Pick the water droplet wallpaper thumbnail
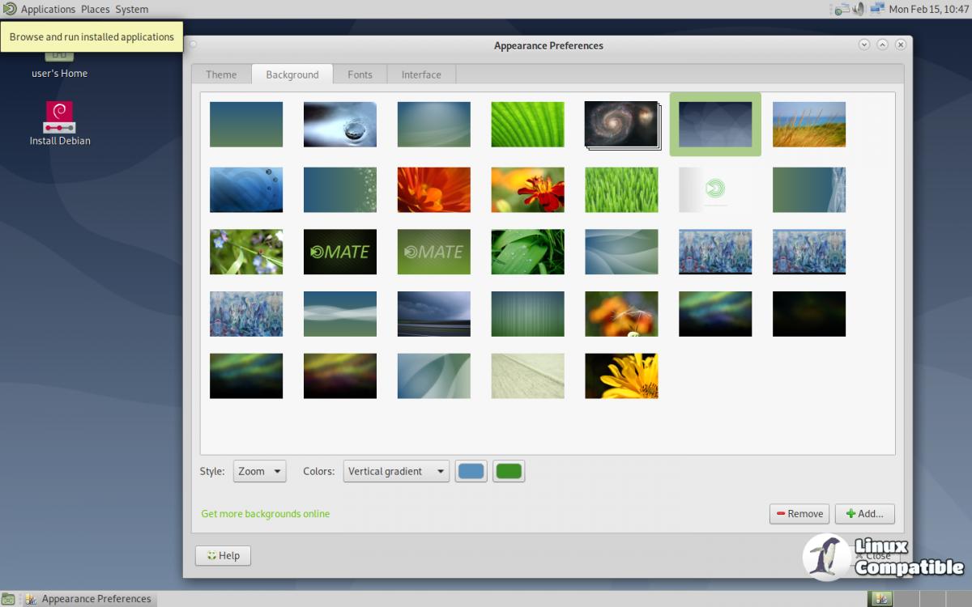This screenshot has height=607, width=972. [340, 125]
